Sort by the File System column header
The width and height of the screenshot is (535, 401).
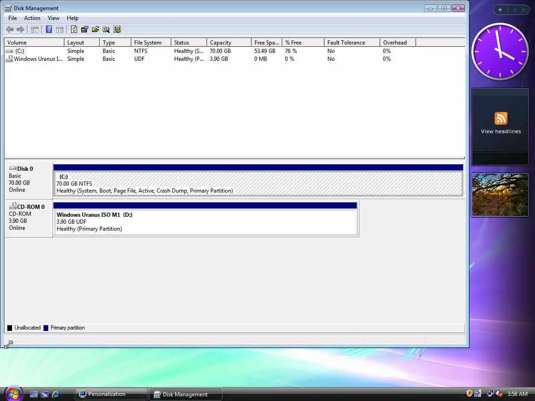[x=151, y=42]
